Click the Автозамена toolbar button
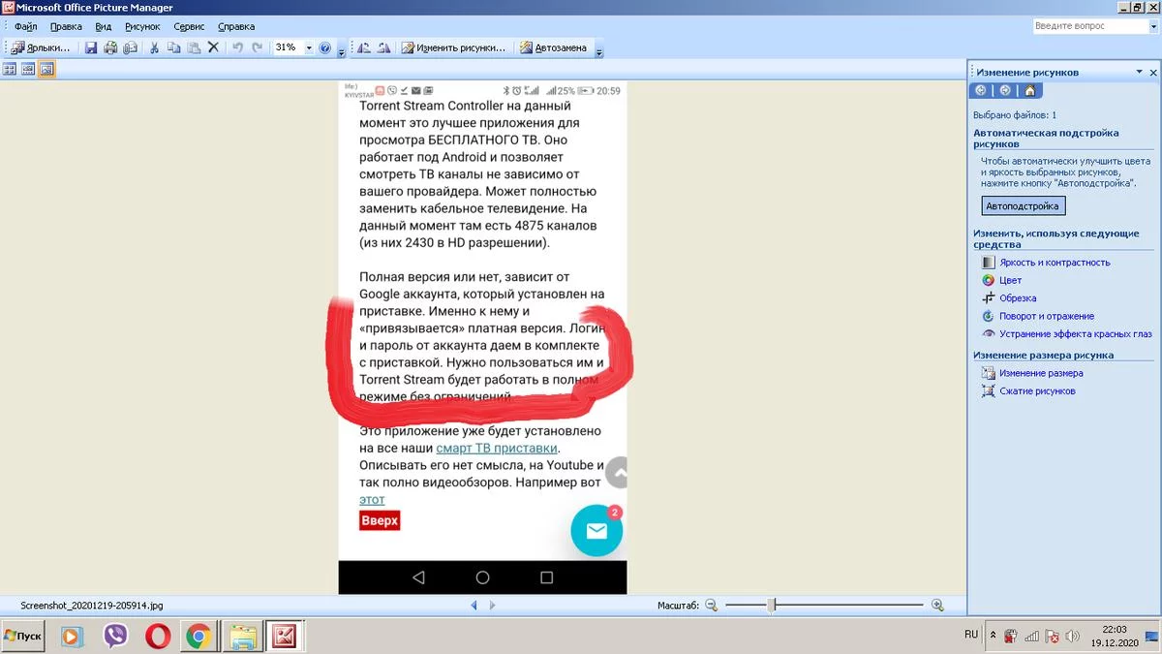Screen dimensions: 1162x654 [554, 47]
